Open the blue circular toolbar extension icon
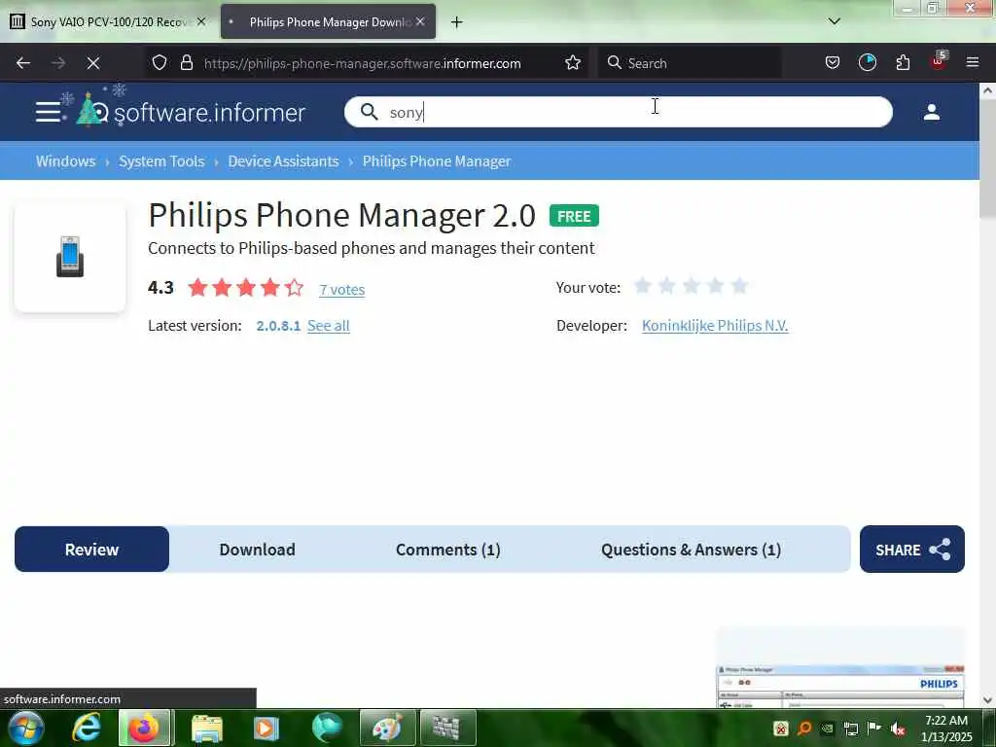 point(867,63)
